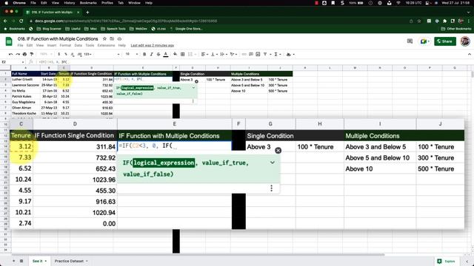The image size is (474, 266).
Task: Create a filter
Action: pyautogui.click(x=266, y=54)
